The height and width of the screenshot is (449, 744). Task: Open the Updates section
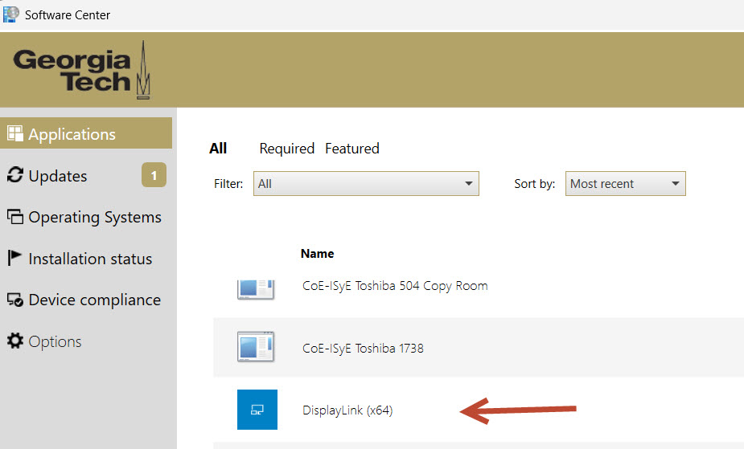pos(58,176)
